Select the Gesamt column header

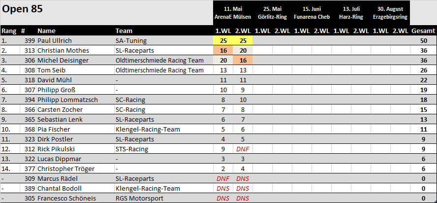[423, 31]
